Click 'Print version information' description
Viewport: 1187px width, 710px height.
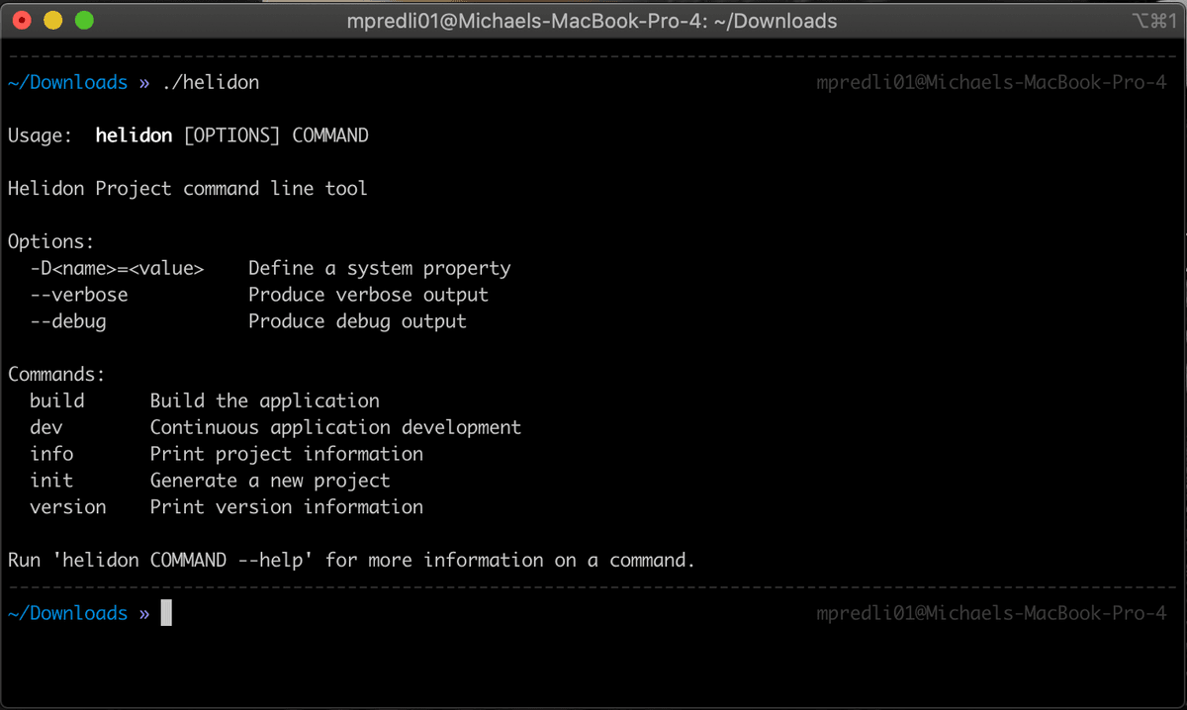287,507
